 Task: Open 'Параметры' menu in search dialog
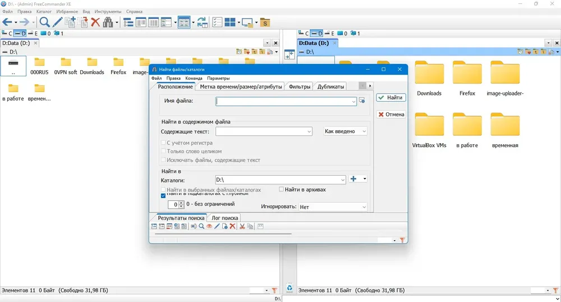point(218,78)
